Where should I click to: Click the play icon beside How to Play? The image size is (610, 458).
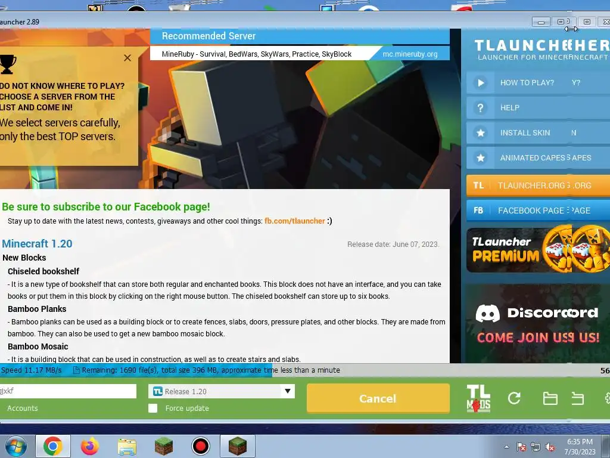click(x=481, y=82)
